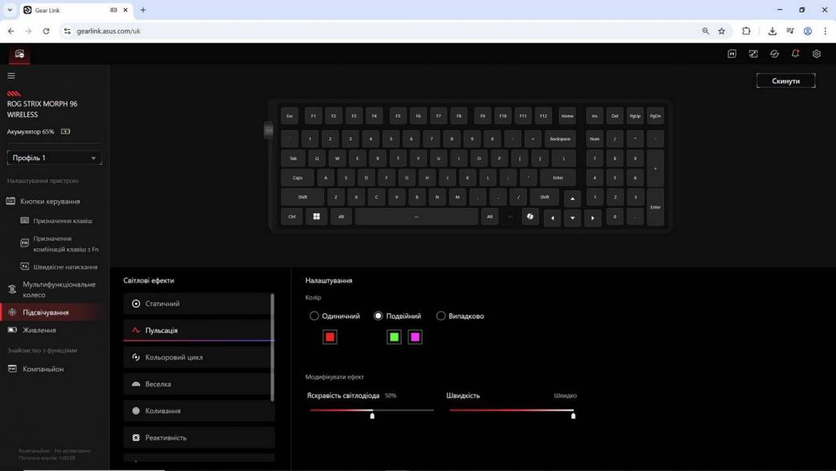Open Компаньйон page
This screenshot has height=471, width=836.
pyautogui.click(x=42, y=369)
